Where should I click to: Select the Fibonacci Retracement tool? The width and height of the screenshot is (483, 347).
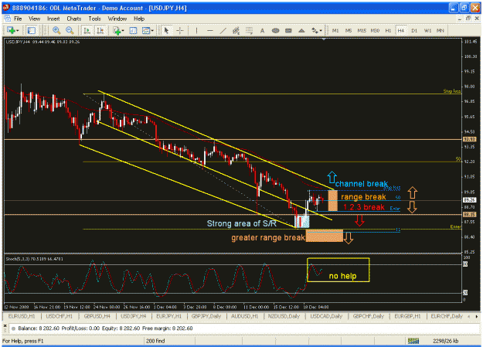pyautogui.click(x=249, y=30)
